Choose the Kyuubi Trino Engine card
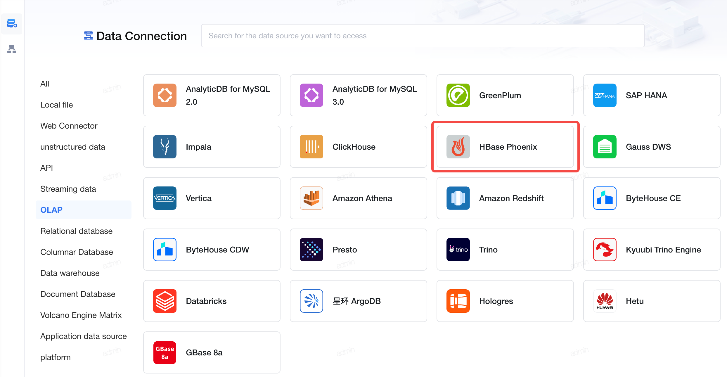 (x=652, y=250)
